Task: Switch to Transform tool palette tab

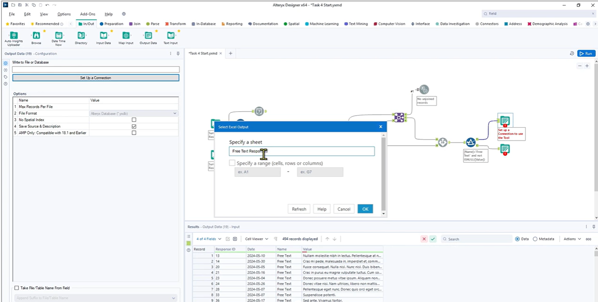Action: [175, 24]
